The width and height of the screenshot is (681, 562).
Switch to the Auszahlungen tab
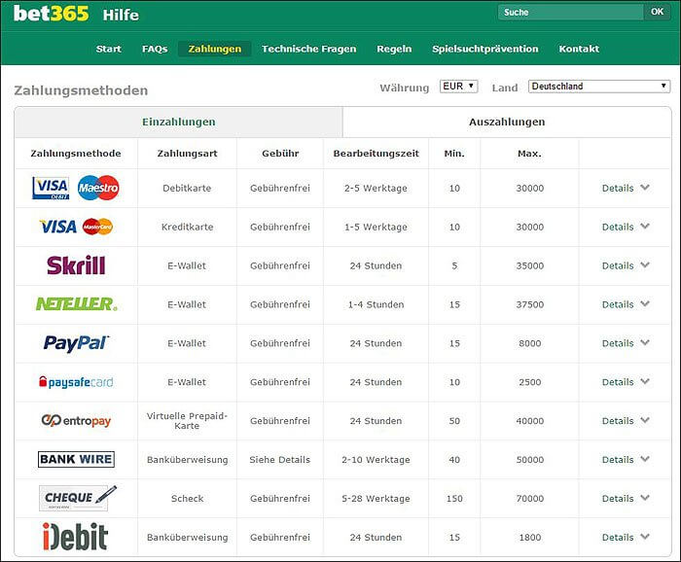click(x=507, y=122)
